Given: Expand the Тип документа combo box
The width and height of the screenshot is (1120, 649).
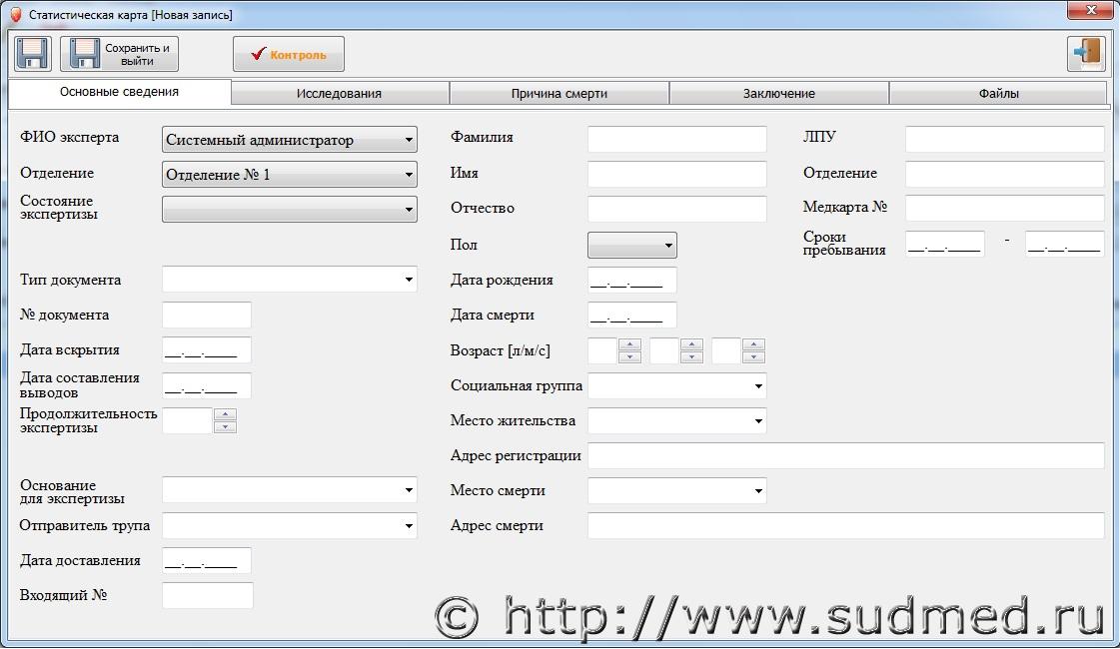Looking at the screenshot, I should pos(410,280).
